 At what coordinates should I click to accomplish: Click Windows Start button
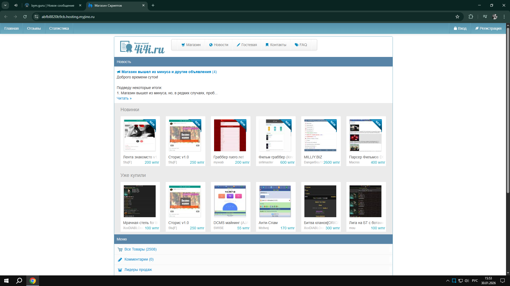6,281
